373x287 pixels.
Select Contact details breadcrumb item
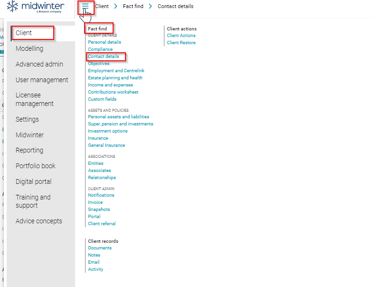click(175, 7)
